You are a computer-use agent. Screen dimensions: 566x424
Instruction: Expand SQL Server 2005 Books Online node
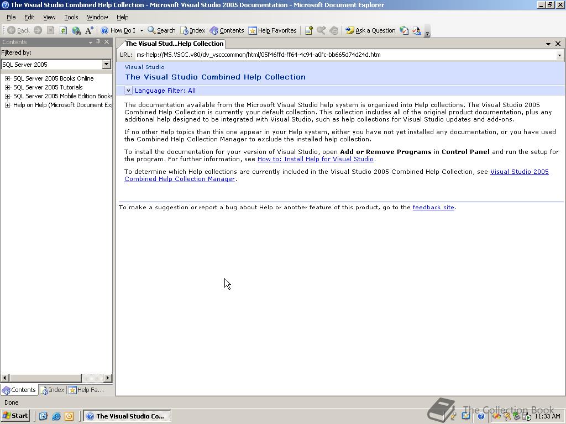point(7,78)
